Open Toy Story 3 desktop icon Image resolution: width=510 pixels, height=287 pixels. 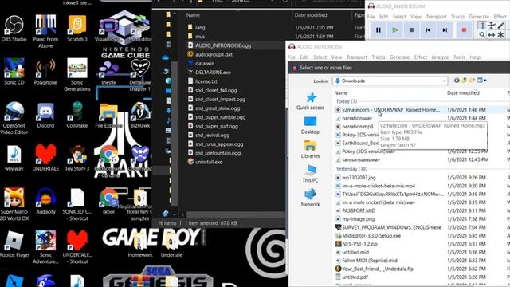77,158
